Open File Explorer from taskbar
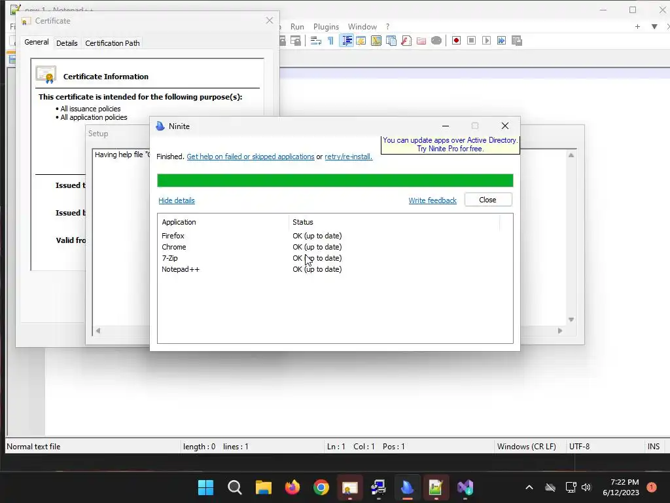This screenshot has width=670, height=503. [264, 487]
